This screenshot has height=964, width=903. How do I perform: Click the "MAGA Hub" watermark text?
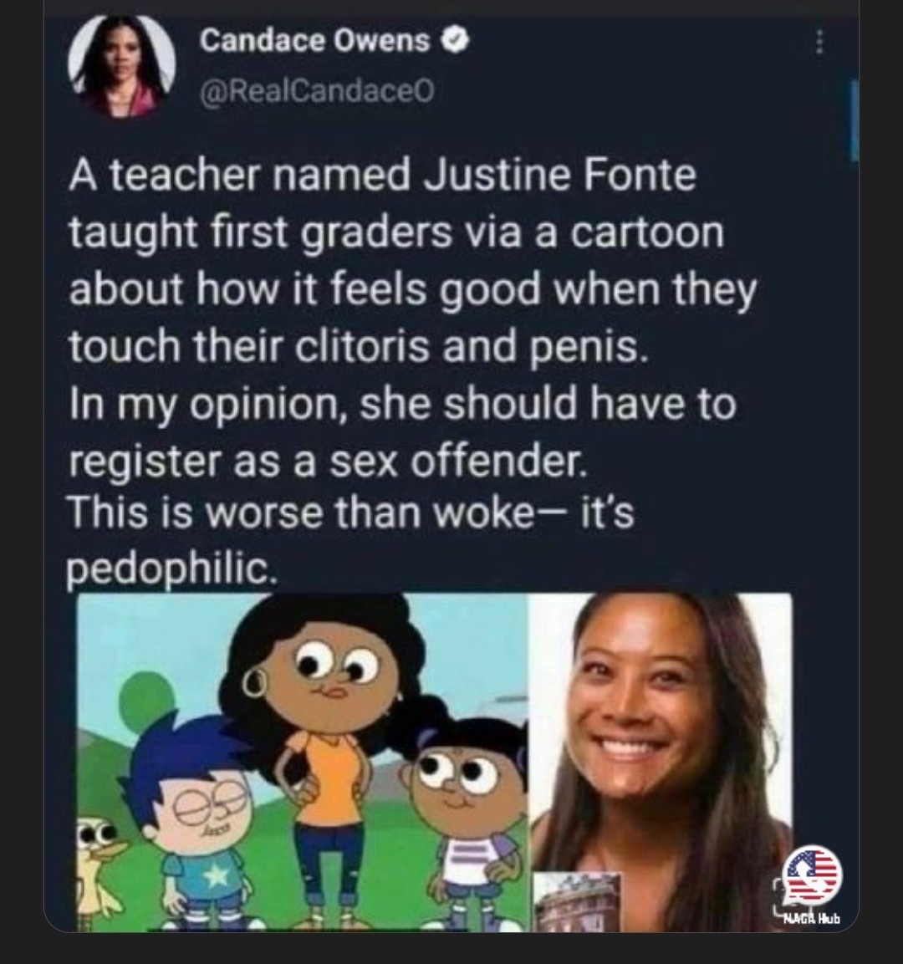[x=813, y=919]
